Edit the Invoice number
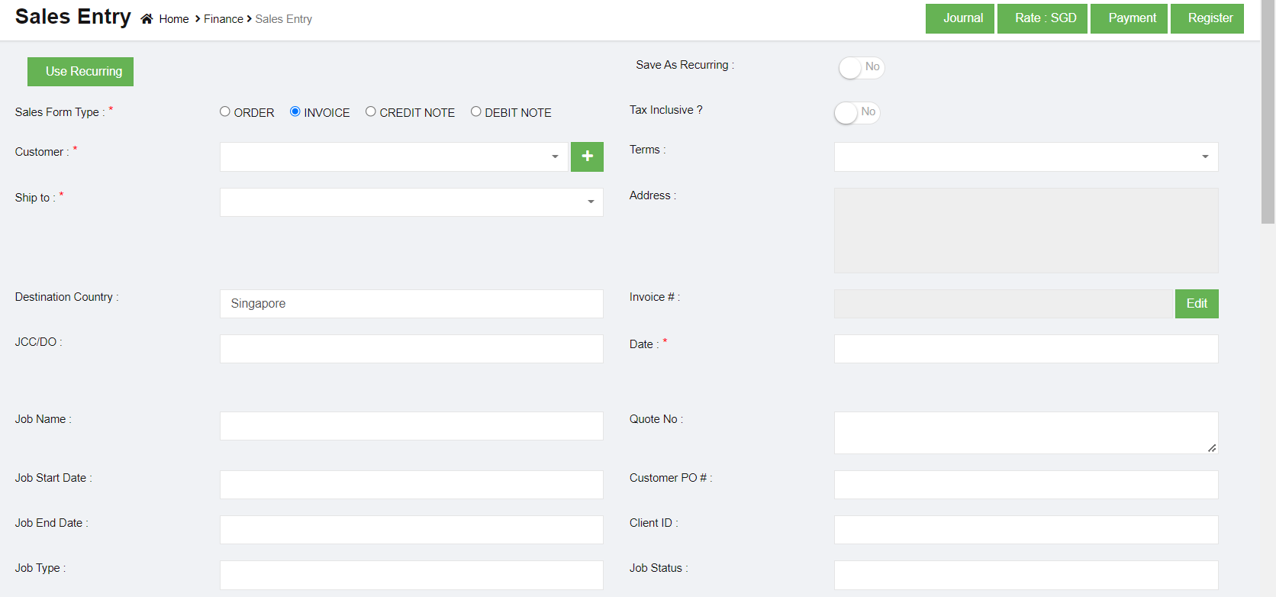Viewport: 1276px width, 597px height. 1196,304
